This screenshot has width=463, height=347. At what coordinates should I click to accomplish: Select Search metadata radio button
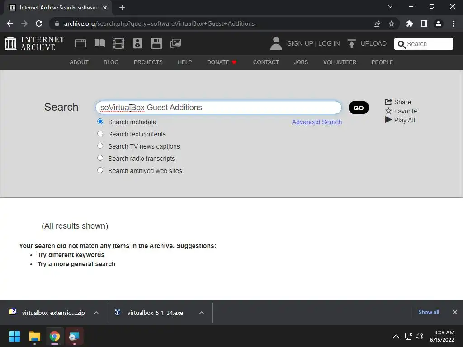click(100, 122)
